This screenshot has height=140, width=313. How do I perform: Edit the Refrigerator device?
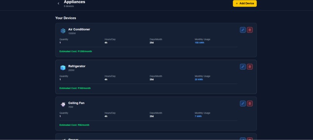(x=243, y=67)
